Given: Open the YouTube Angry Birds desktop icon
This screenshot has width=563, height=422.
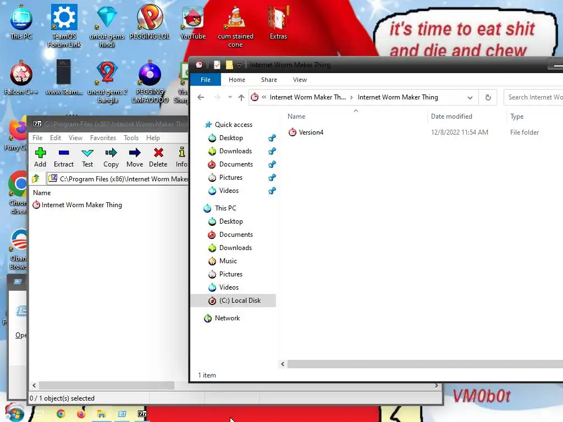Looking at the screenshot, I should (193, 22).
